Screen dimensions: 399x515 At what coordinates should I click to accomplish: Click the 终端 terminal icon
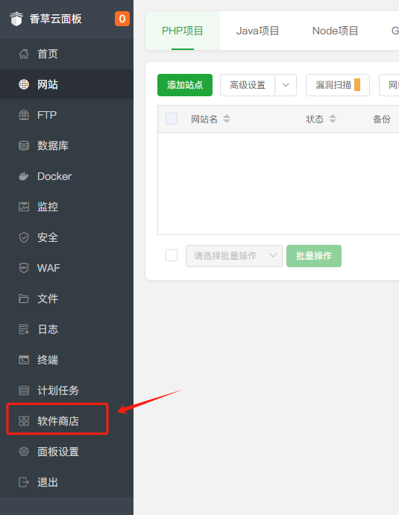click(24, 360)
